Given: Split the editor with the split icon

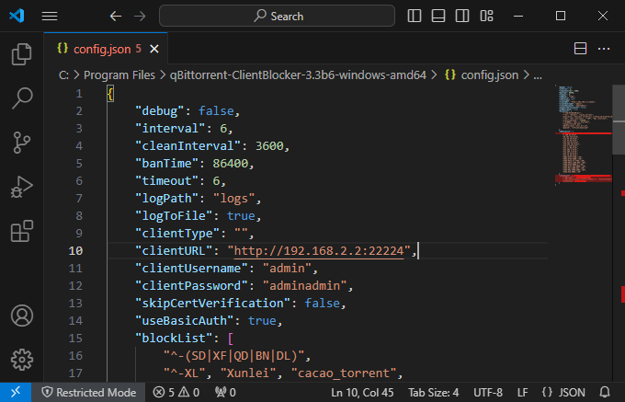Looking at the screenshot, I should tap(580, 49).
